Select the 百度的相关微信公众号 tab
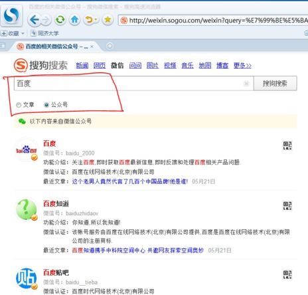Screen dimensions: 308x295 click(x=52, y=47)
